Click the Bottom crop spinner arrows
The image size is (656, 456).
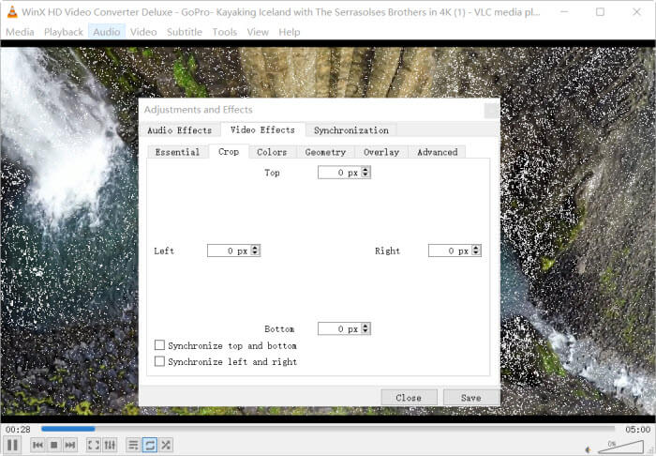pos(365,328)
